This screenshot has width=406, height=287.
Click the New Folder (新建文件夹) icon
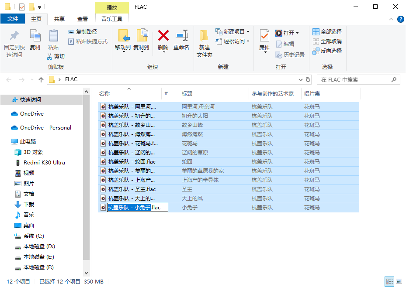click(204, 36)
